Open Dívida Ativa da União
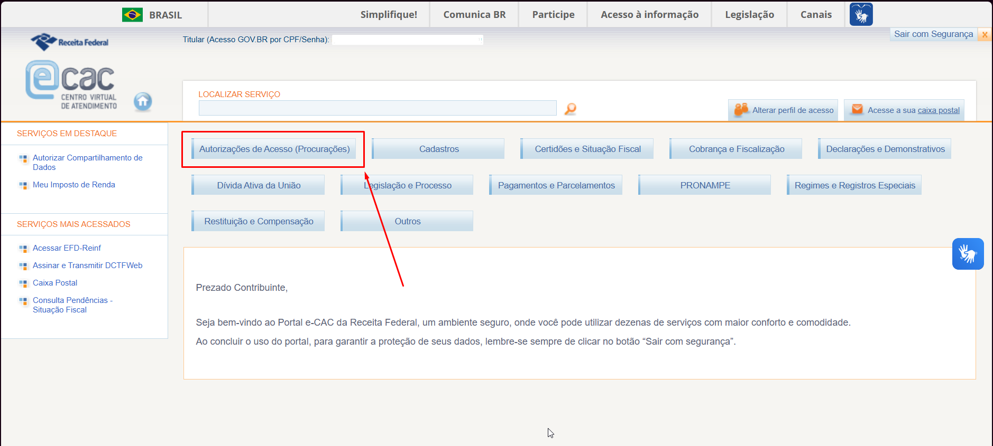Screen dimensions: 993x446 point(258,185)
